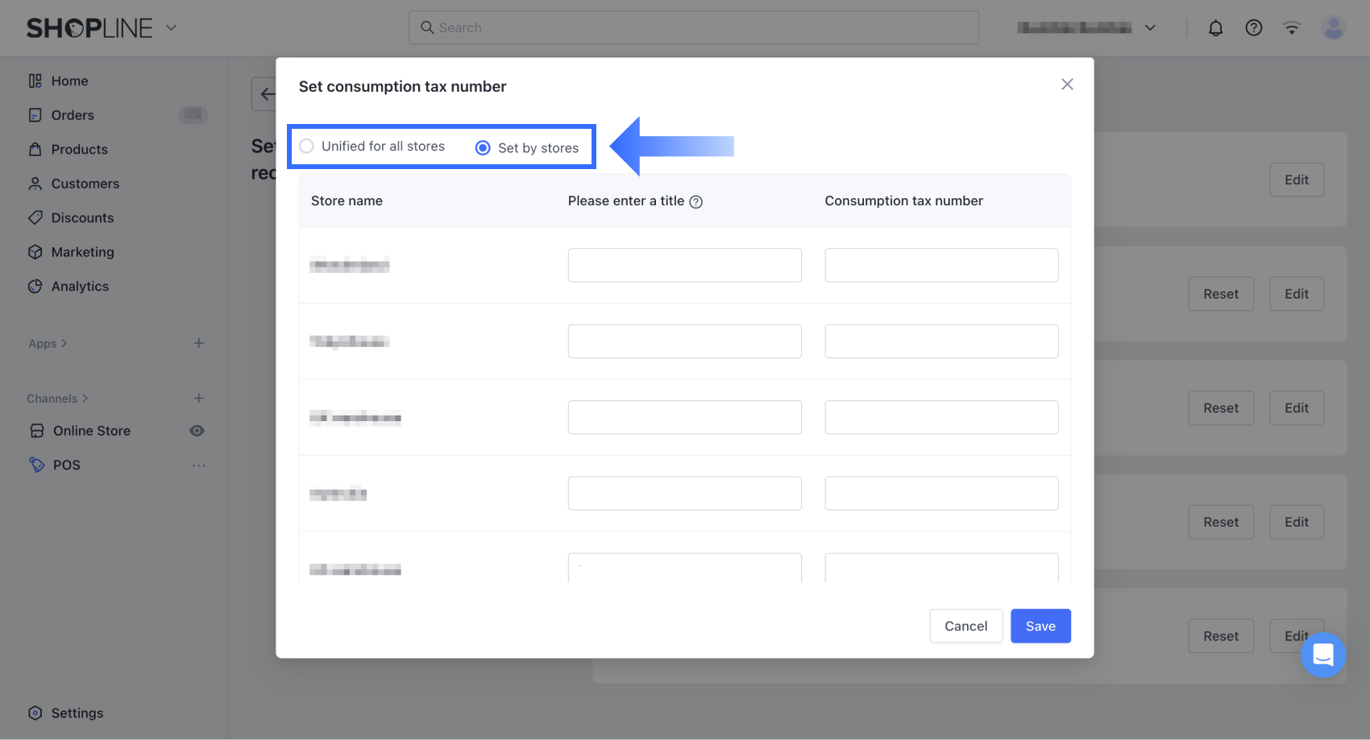
Task: Select the Set by stores radio button
Action: pos(483,148)
